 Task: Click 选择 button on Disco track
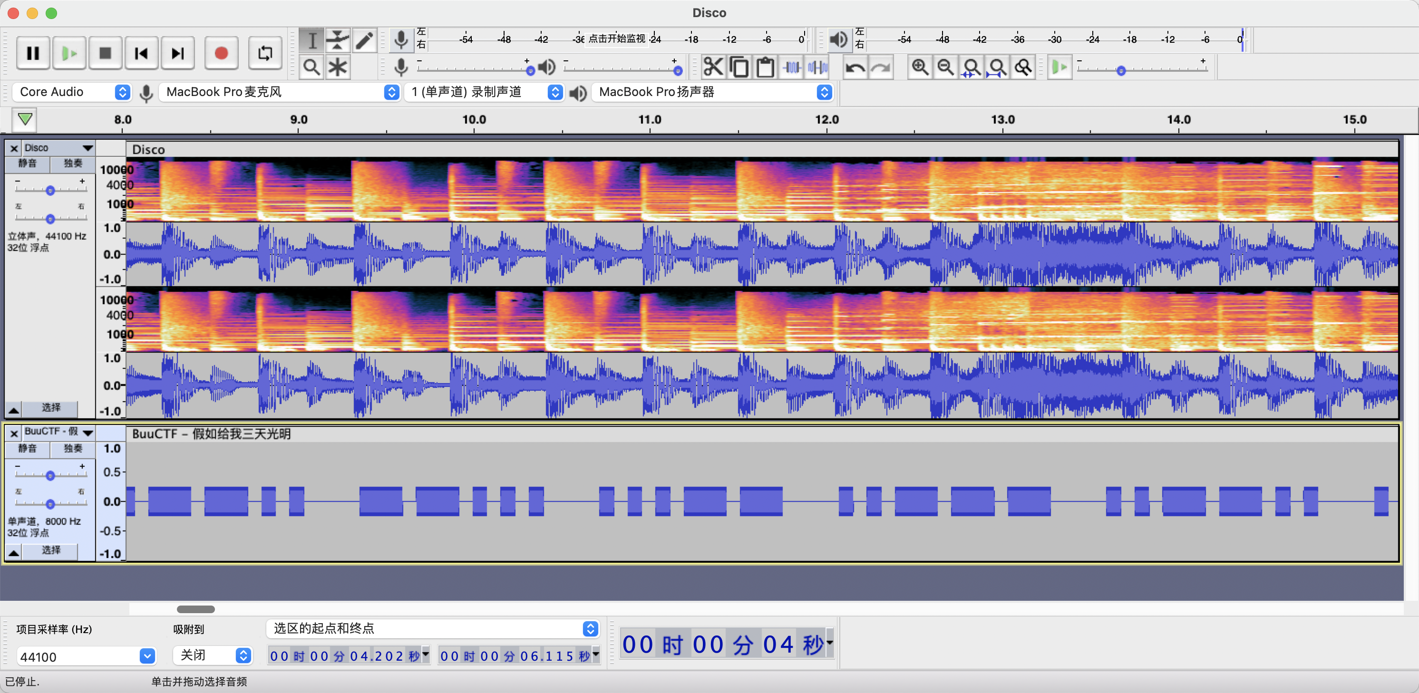(51, 408)
